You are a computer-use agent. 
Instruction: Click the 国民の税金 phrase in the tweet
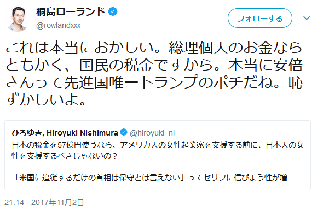[117, 65]
